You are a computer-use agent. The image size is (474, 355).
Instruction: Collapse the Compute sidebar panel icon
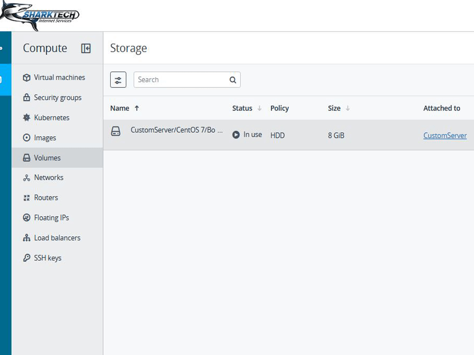click(86, 49)
